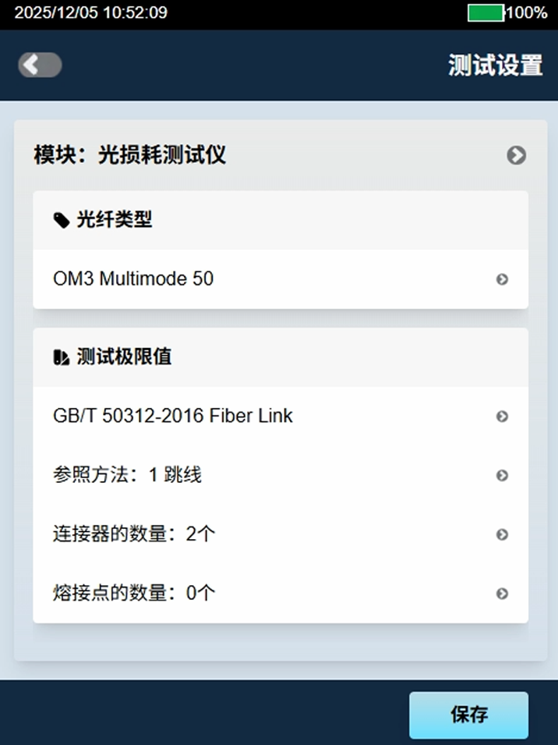Edit 连接器的数量: 2个 value
This screenshot has height=745, width=558.
134,534
